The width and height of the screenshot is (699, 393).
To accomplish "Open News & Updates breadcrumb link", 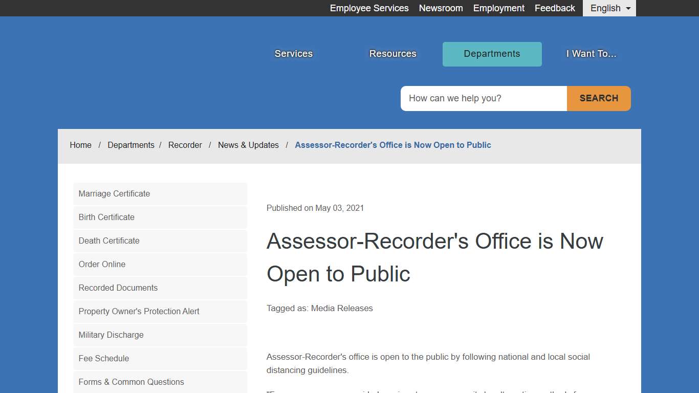I will (248, 145).
